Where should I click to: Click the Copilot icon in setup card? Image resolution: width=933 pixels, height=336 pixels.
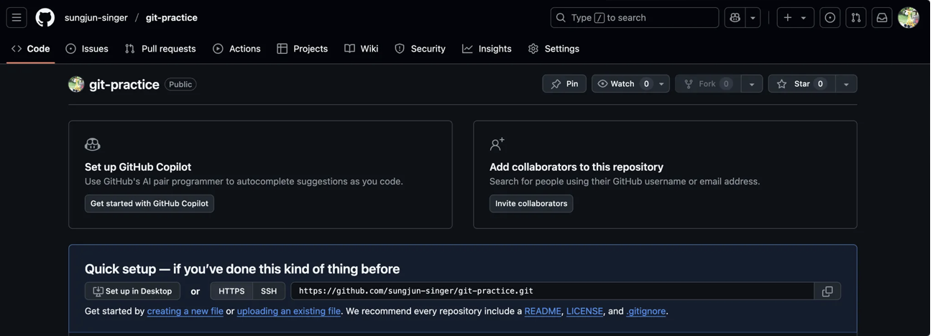(93, 144)
